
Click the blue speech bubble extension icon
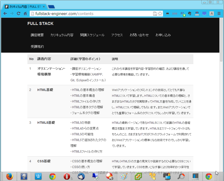204,13
